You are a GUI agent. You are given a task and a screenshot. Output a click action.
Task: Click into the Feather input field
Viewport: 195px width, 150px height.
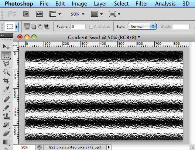78,27
